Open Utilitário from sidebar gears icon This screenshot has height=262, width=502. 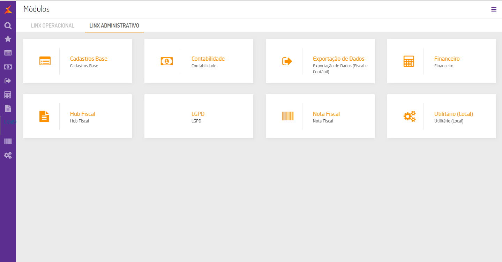point(8,155)
